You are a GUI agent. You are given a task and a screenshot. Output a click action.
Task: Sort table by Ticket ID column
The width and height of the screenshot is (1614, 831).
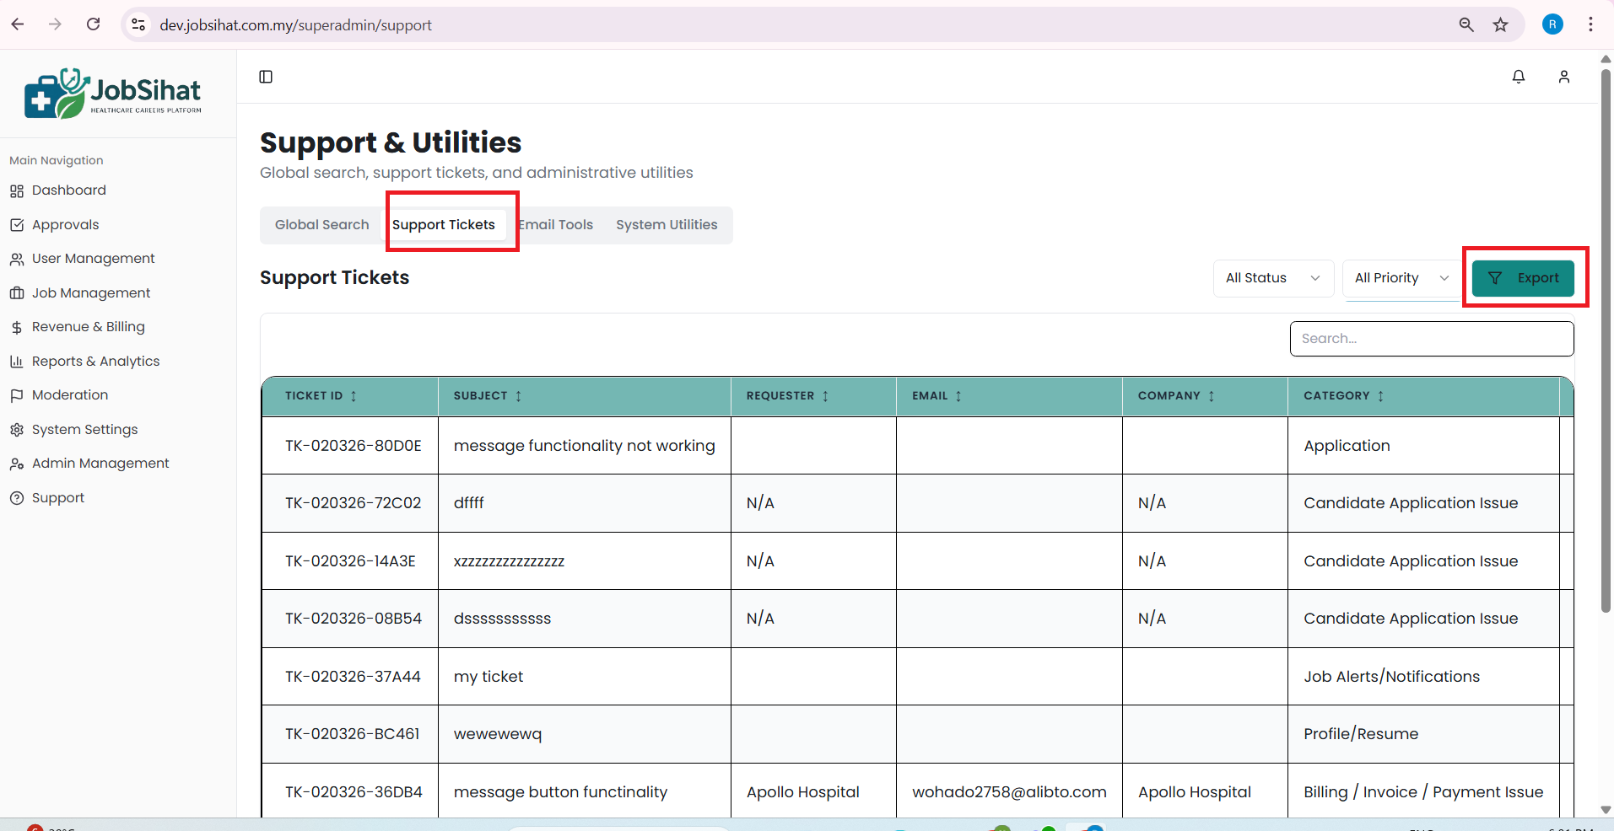coord(354,396)
